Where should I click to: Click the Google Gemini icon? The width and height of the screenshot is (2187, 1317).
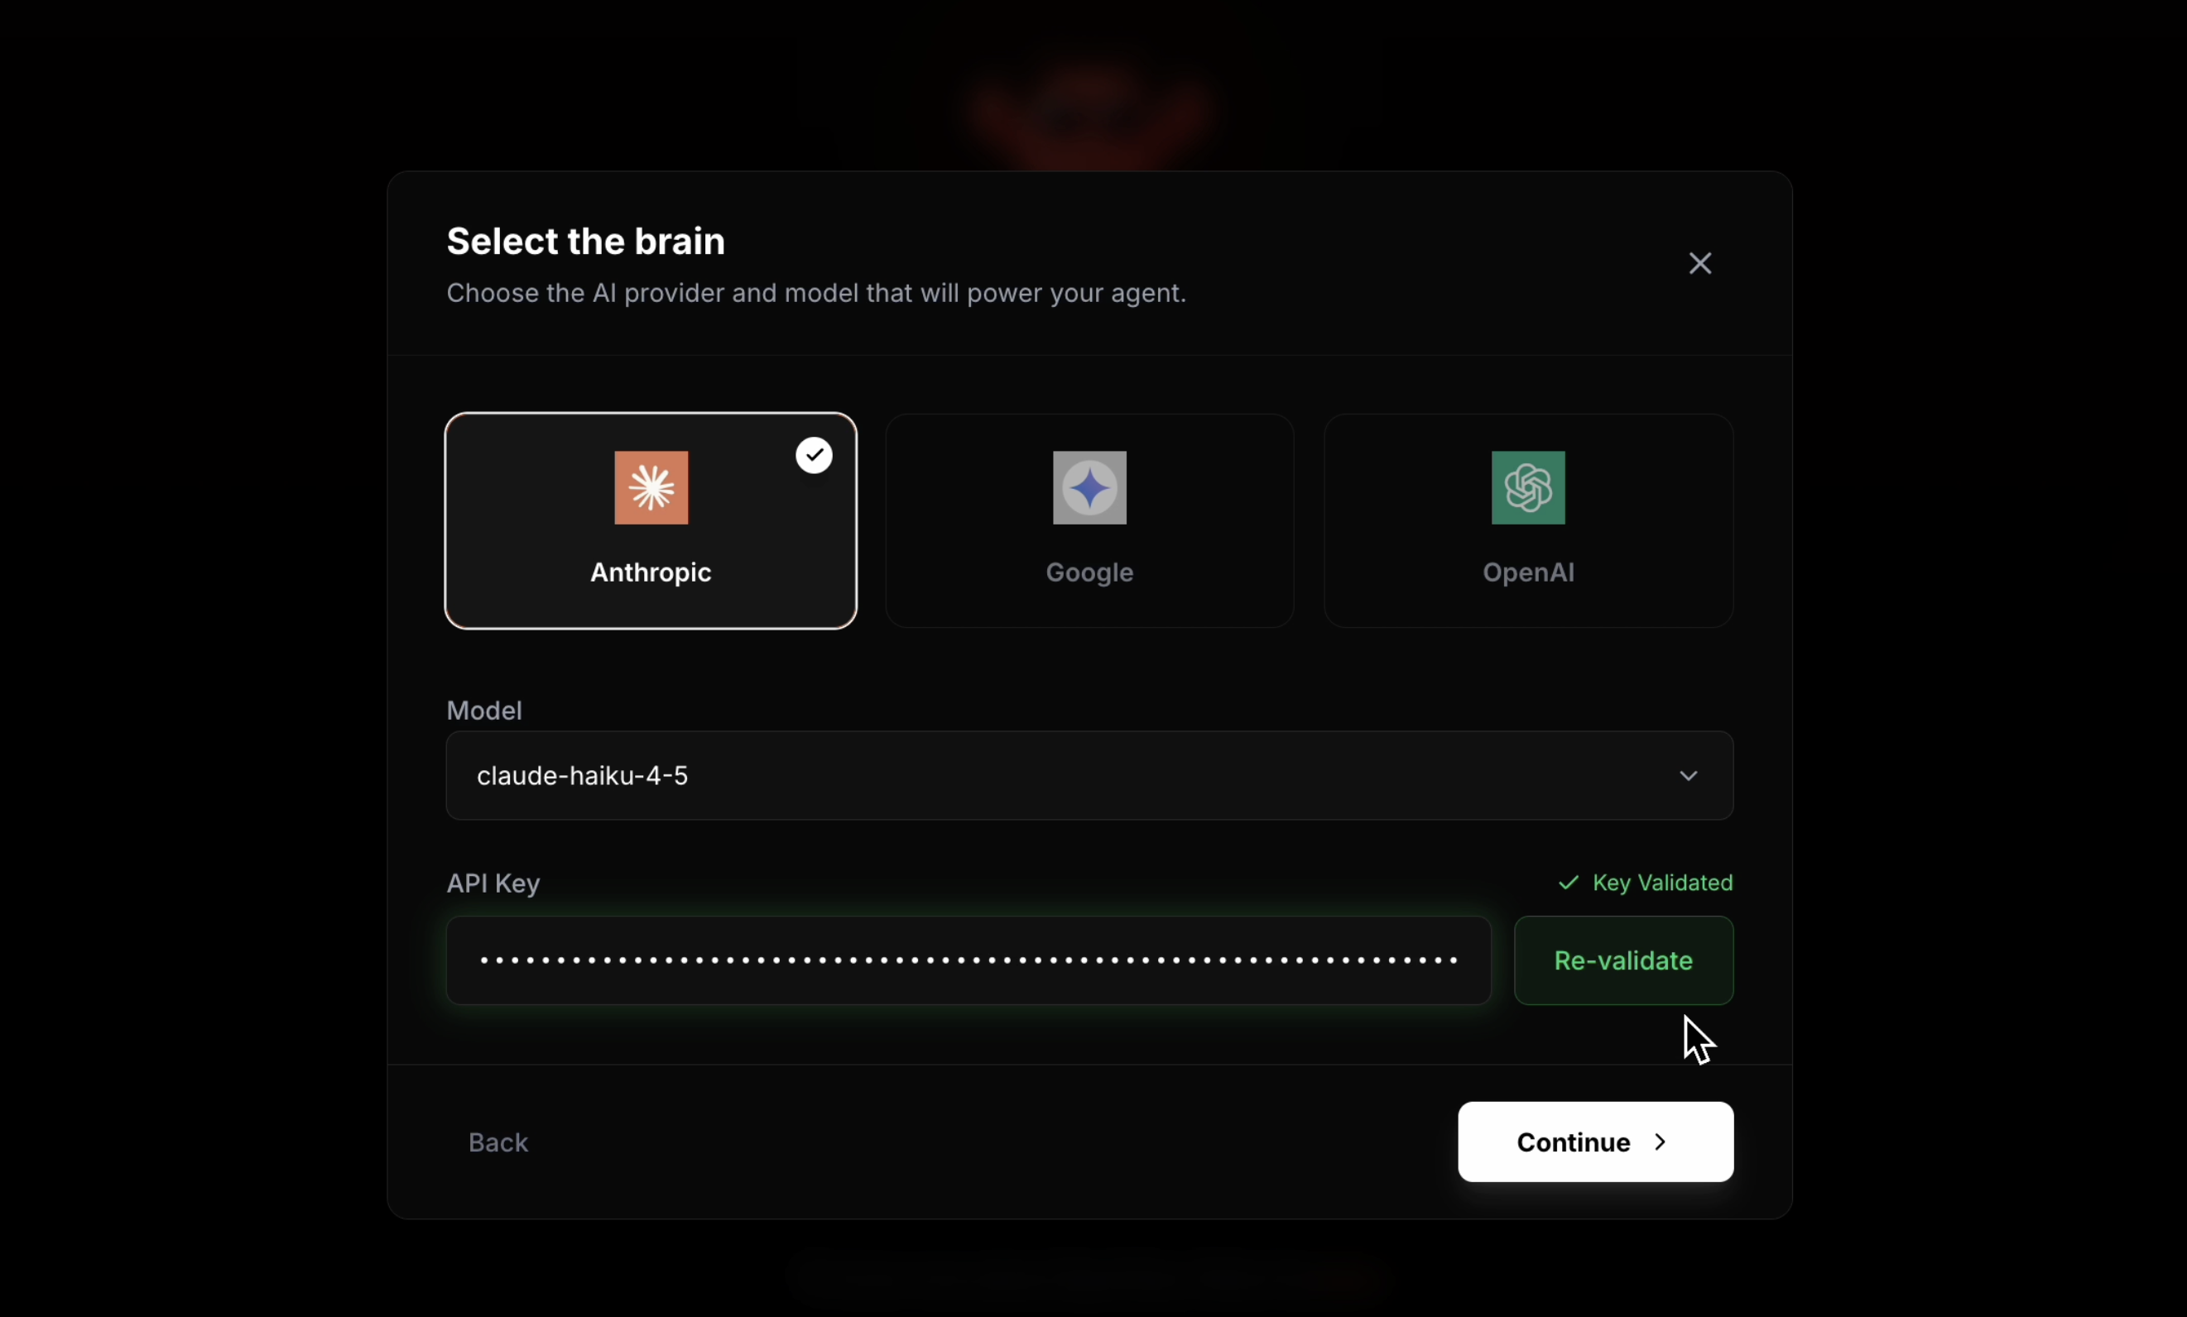point(1089,489)
